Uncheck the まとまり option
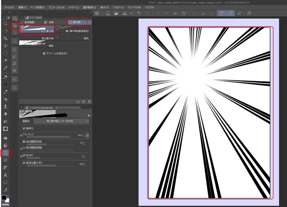287x207 pixels. [x=24, y=156]
